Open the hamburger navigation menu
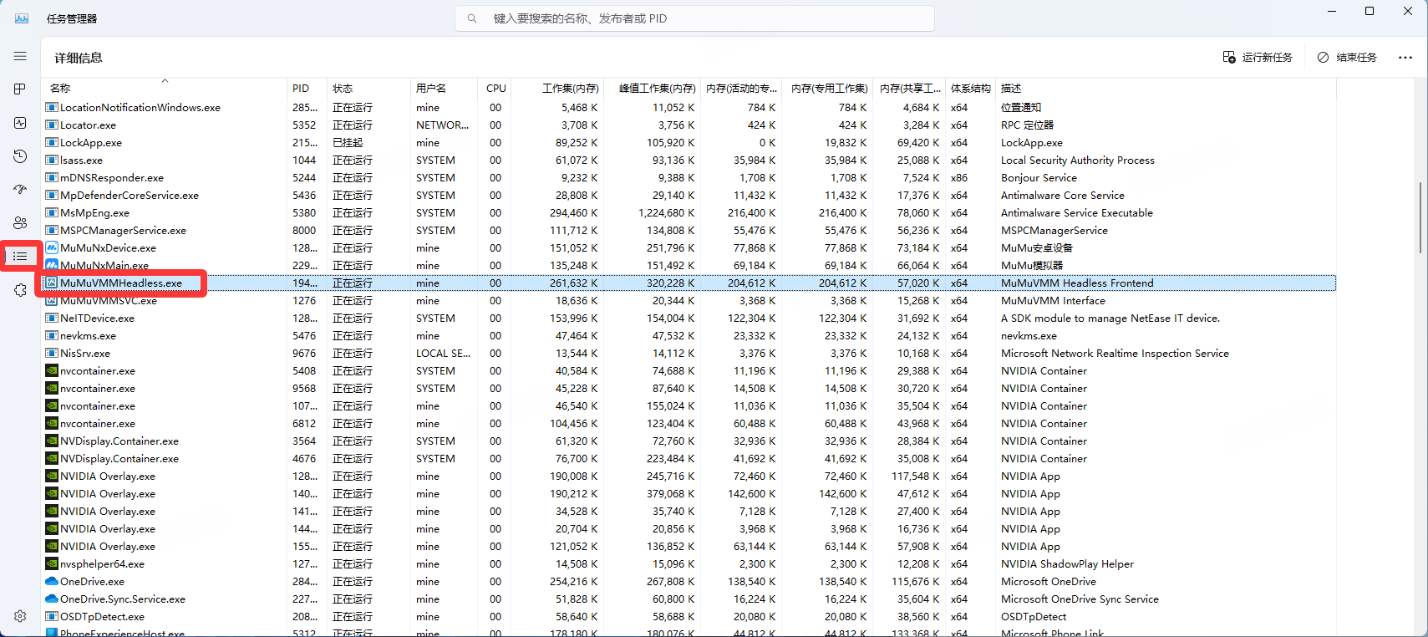 (20, 56)
